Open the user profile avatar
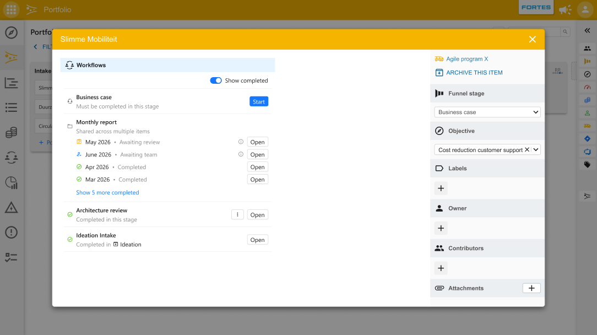Screen dimensions: 597x335 point(585,9)
